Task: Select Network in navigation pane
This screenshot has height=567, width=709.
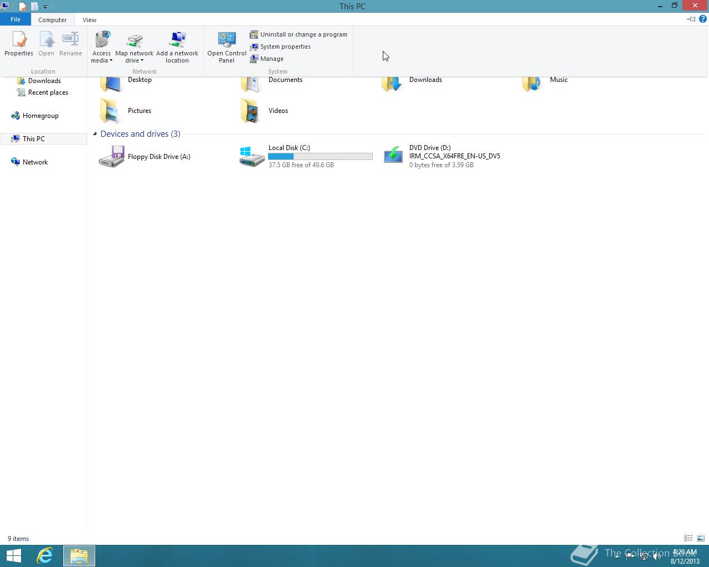Action: coord(35,162)
